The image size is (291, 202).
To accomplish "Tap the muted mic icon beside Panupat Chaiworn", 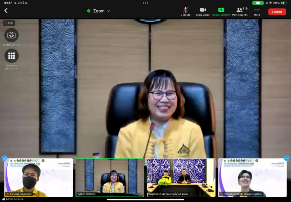I will click(x=8, y=194).
